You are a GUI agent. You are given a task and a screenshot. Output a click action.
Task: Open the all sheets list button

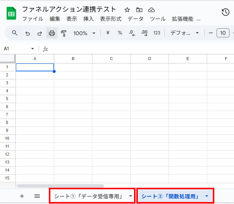(37, 196)
